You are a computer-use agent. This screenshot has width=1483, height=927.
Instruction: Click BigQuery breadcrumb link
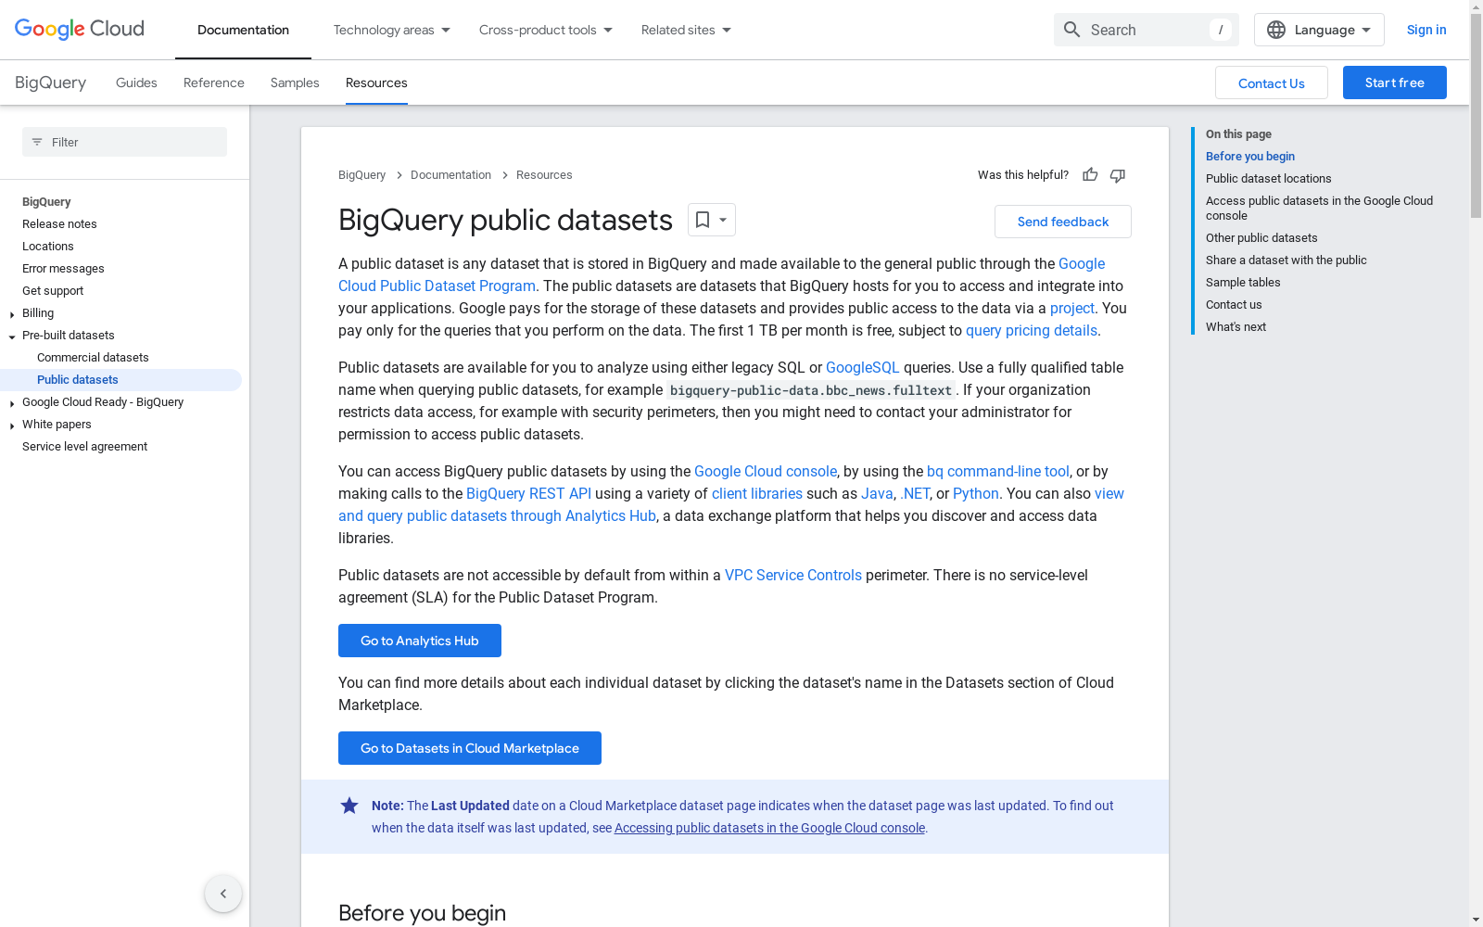(x=361, y=175)
